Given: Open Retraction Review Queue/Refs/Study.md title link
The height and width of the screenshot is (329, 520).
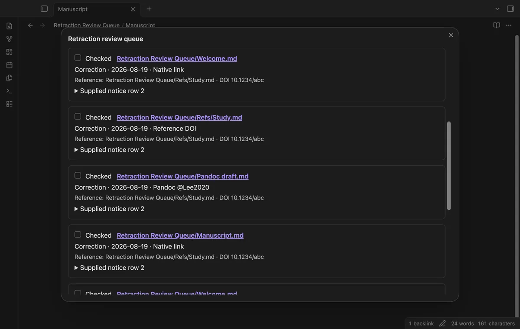Looking at the screenshot, I should (x=179, y=117).
